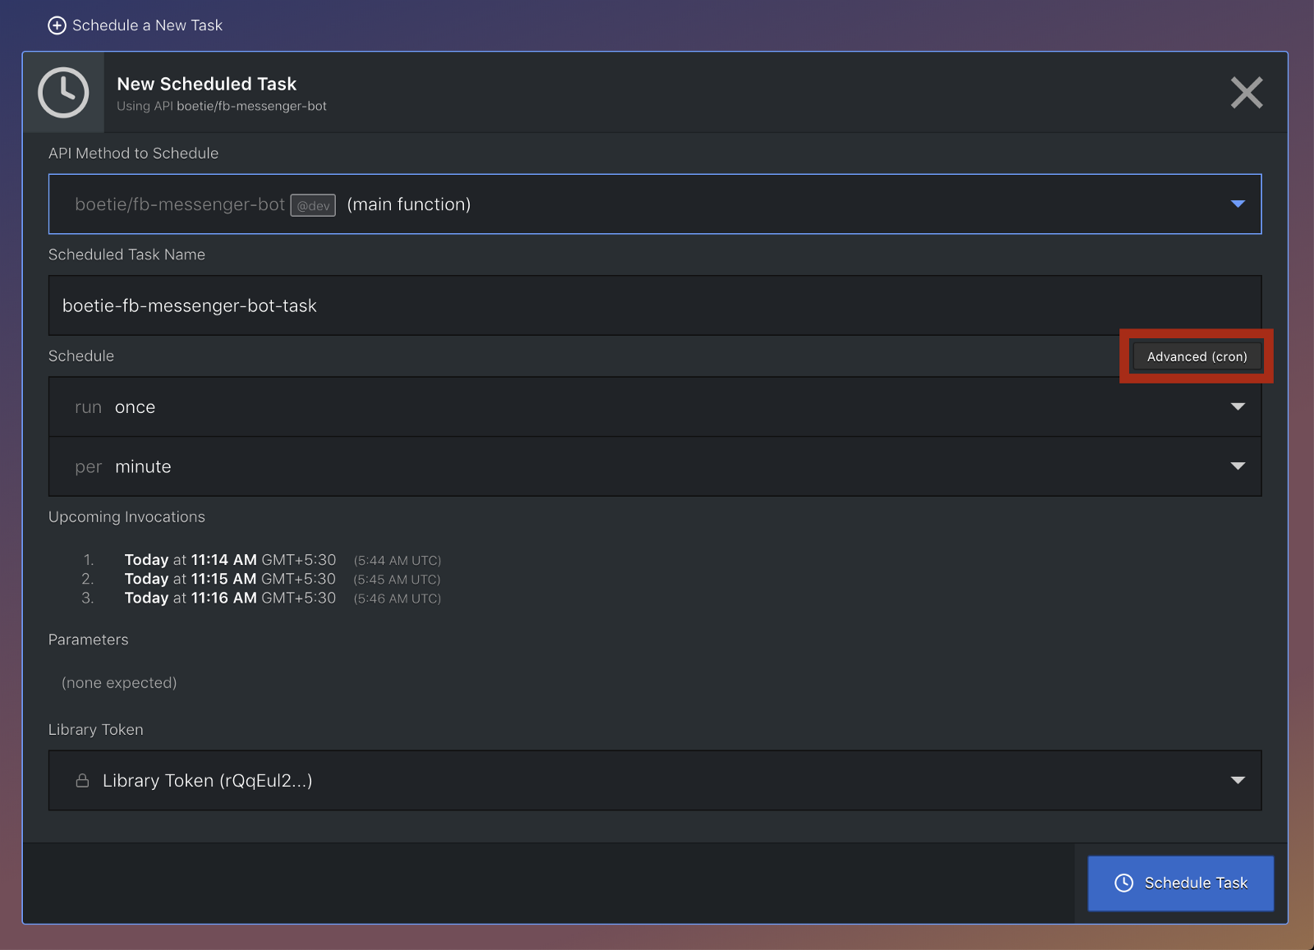Click the clock icon inside Schedule Task button
1314x950 pixels.
(1123, 883)
